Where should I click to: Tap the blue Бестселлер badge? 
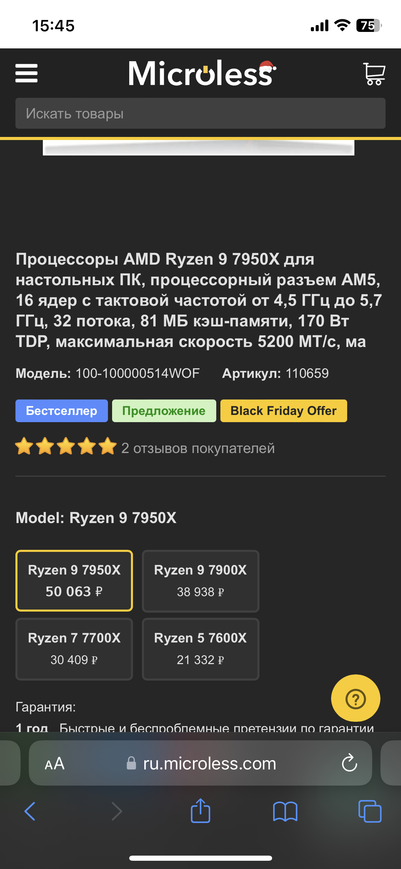(x=62, y=411)
